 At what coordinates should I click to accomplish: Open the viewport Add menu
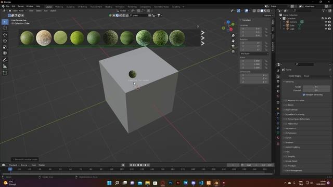coord(46,10)
